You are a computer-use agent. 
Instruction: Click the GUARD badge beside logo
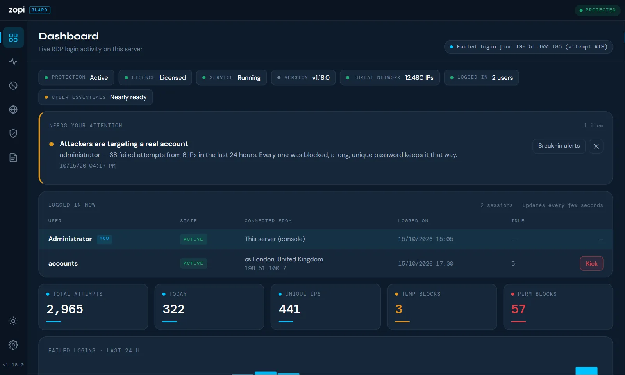39,10
